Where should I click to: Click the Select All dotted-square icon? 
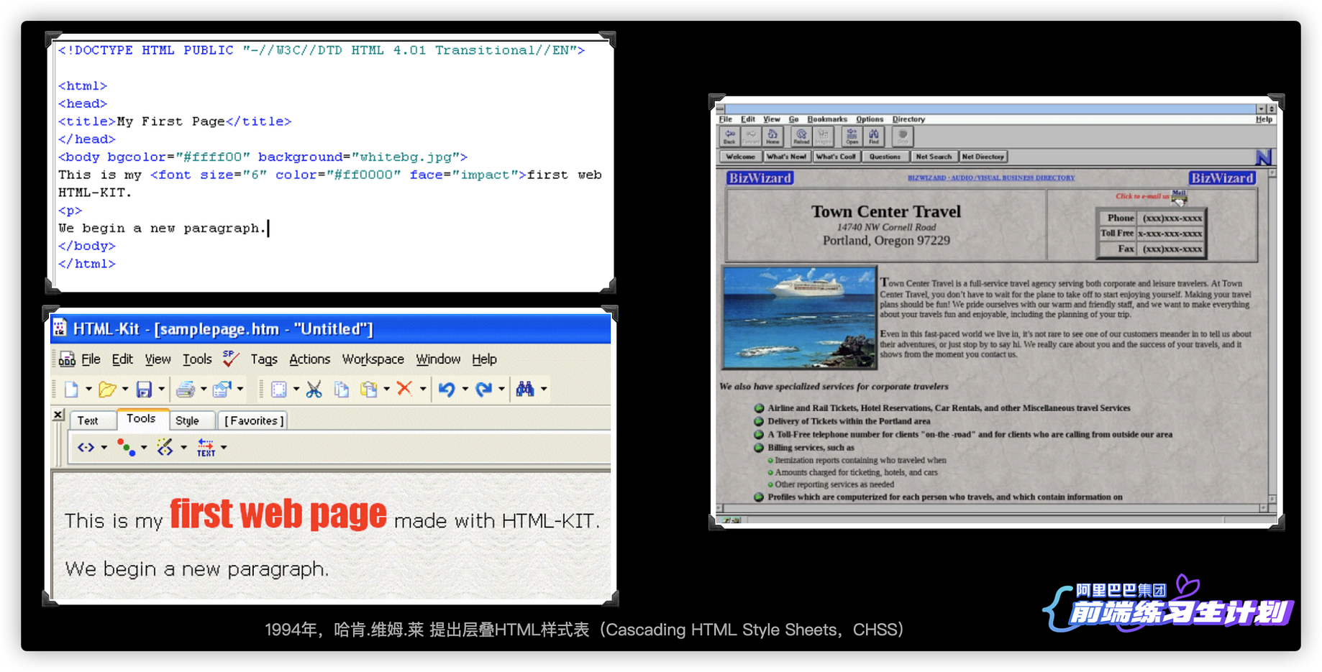coord(278,390)
